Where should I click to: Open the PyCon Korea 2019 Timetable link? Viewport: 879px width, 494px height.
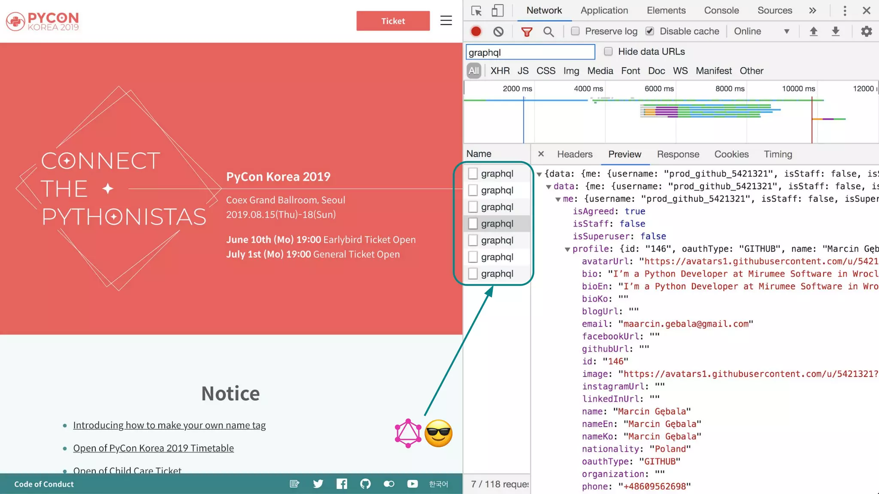[153, 448]
